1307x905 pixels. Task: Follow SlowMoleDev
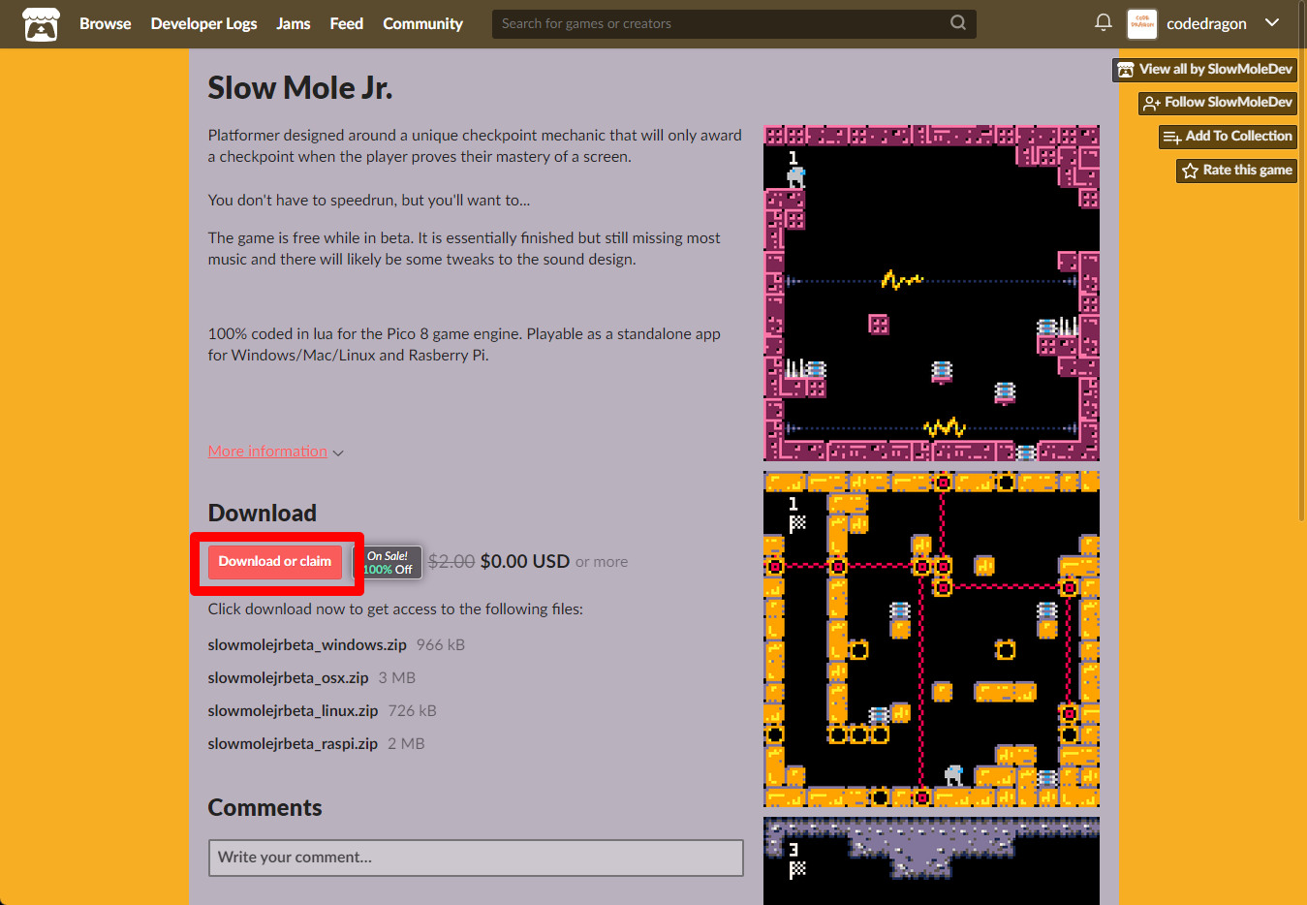1218,103
